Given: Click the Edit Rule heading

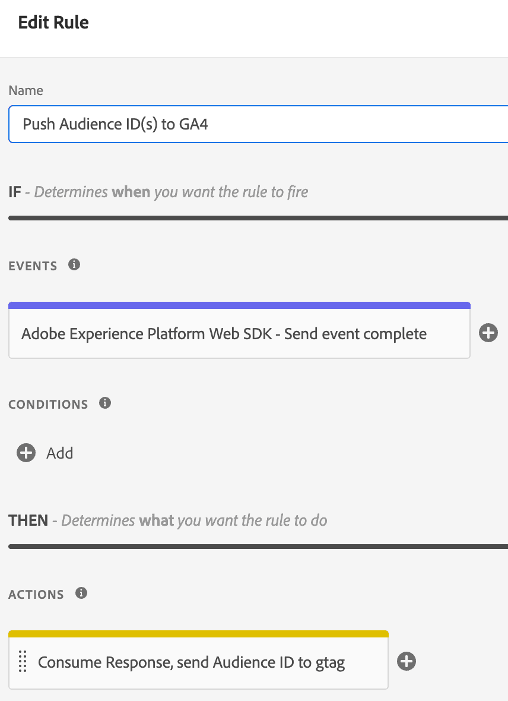Looking at the screenshot, I should click(53, 23).
